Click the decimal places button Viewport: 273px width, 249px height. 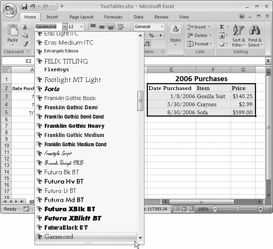147,44
